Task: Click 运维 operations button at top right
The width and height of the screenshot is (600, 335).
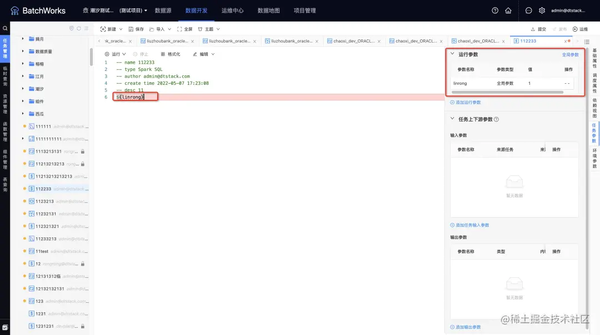Action: pos(580,29)
